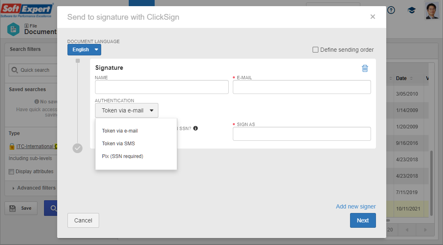
Task: Click date cell 10/11/2021
Action: click(408, 208)
